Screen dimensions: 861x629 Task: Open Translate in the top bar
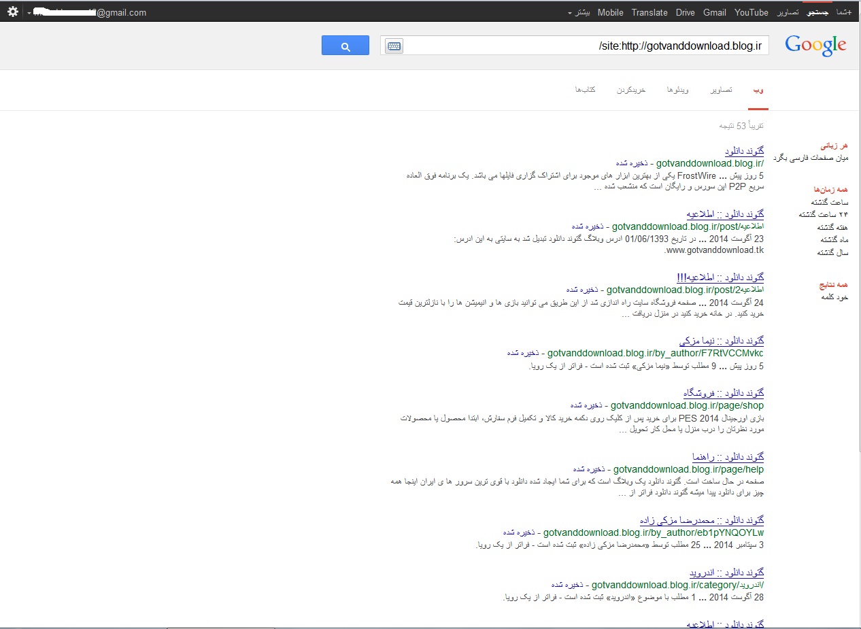coord(649,12)
